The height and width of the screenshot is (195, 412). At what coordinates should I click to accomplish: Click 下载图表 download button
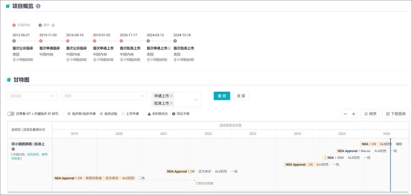click(396, 114)
